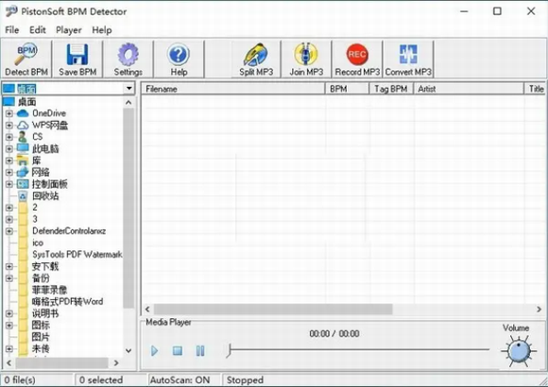Screen dimensions: 548x387
Task: Expand the OneDrive tree node
Action: (x=9, y=113)
